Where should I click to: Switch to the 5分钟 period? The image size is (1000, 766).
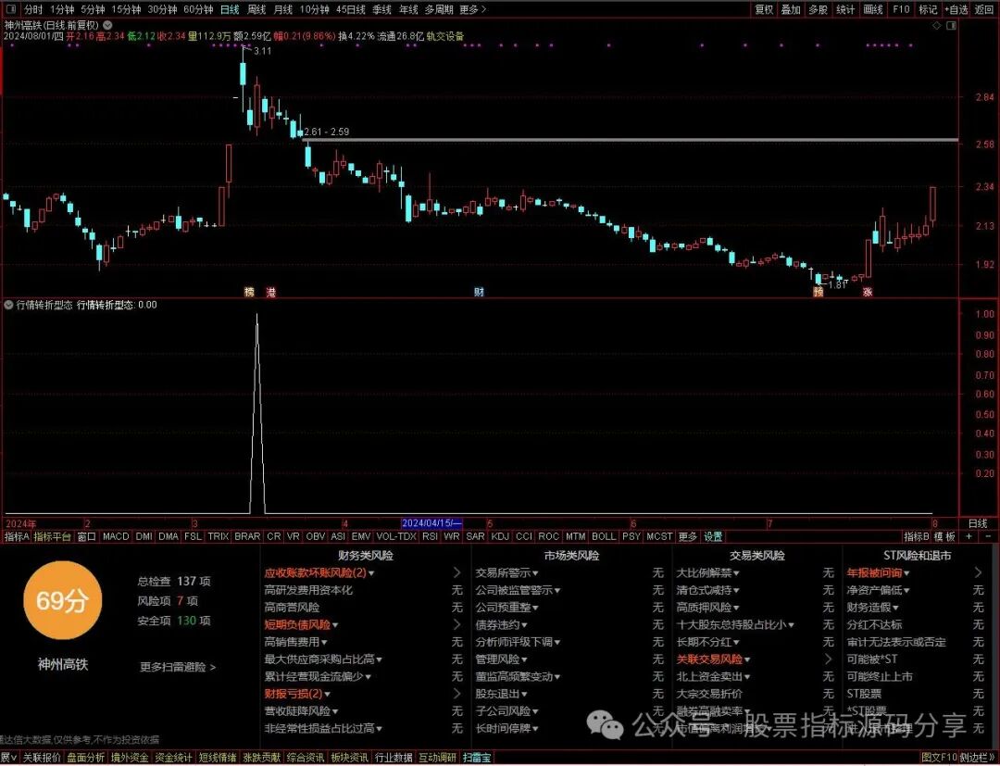tap(93, 9)
